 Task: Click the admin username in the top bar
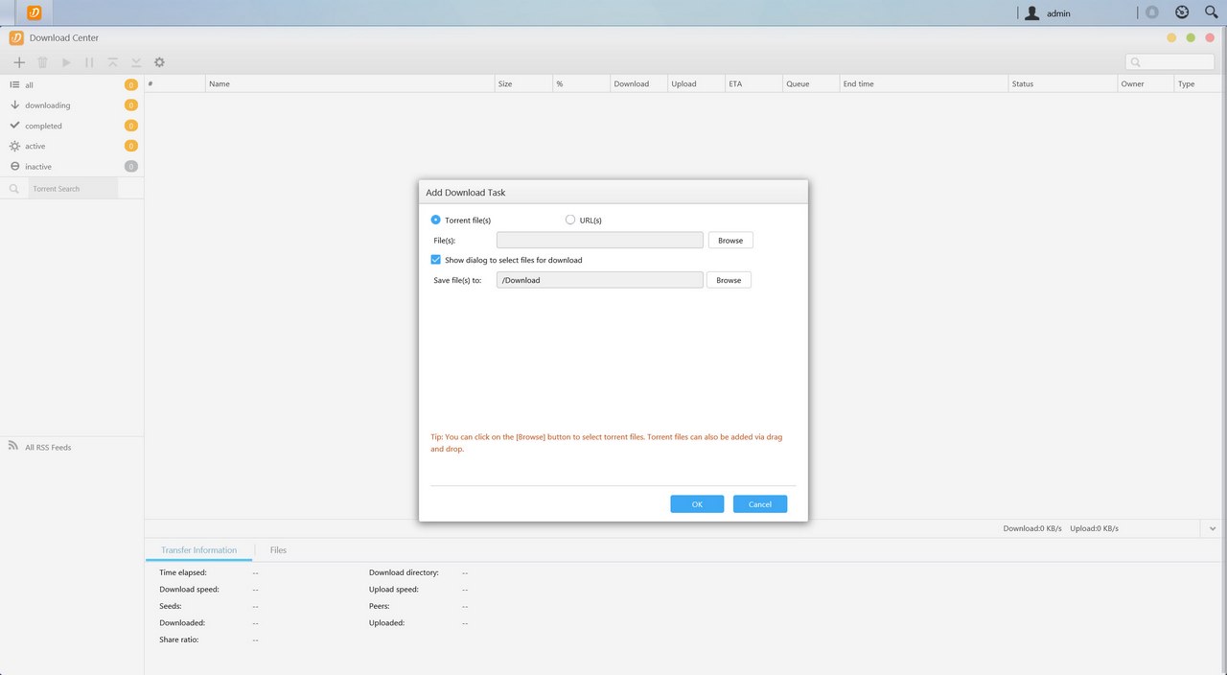tap(1058, 13)
